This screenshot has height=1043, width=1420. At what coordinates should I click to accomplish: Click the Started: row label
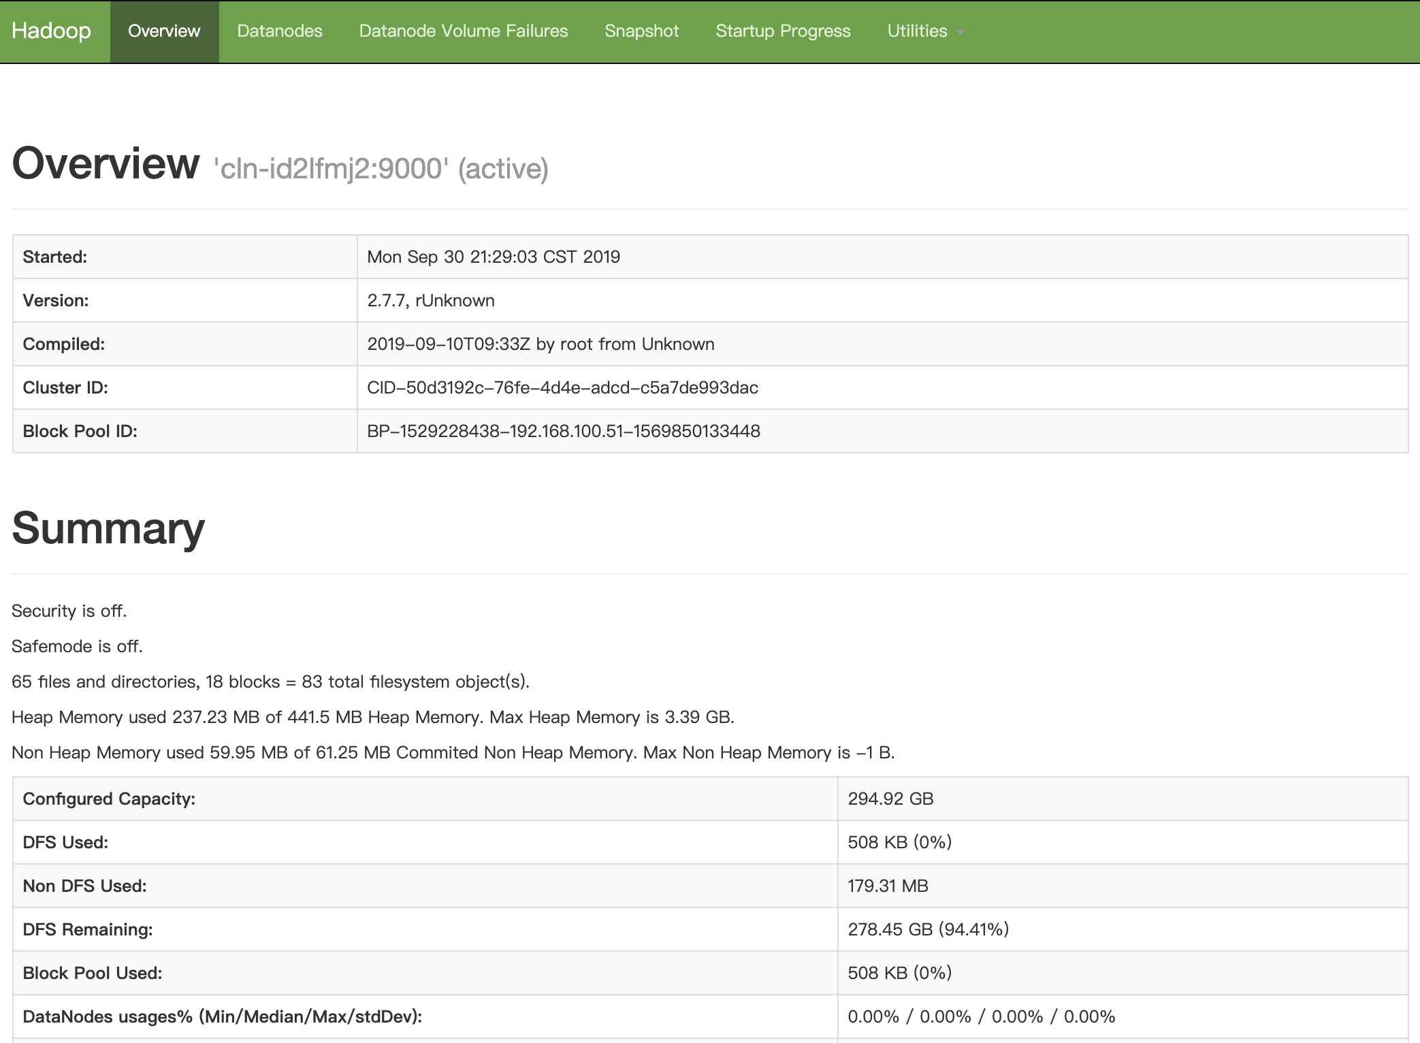pos(55,257)
